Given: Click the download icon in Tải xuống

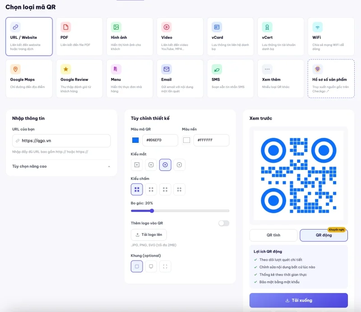Looking at the screenshot, I should click(x=287, y=300).
